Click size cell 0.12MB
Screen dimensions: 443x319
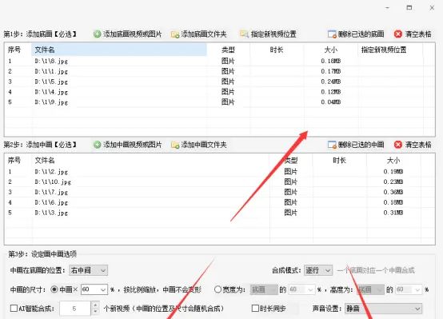[331, 92]
